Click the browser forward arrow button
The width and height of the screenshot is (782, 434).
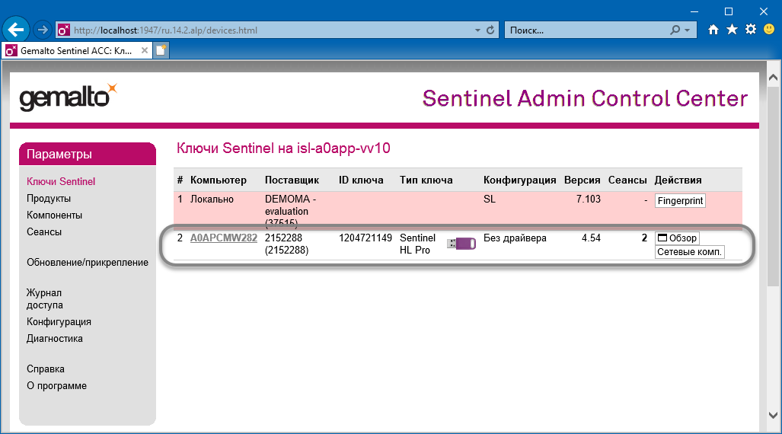(43, 30)
